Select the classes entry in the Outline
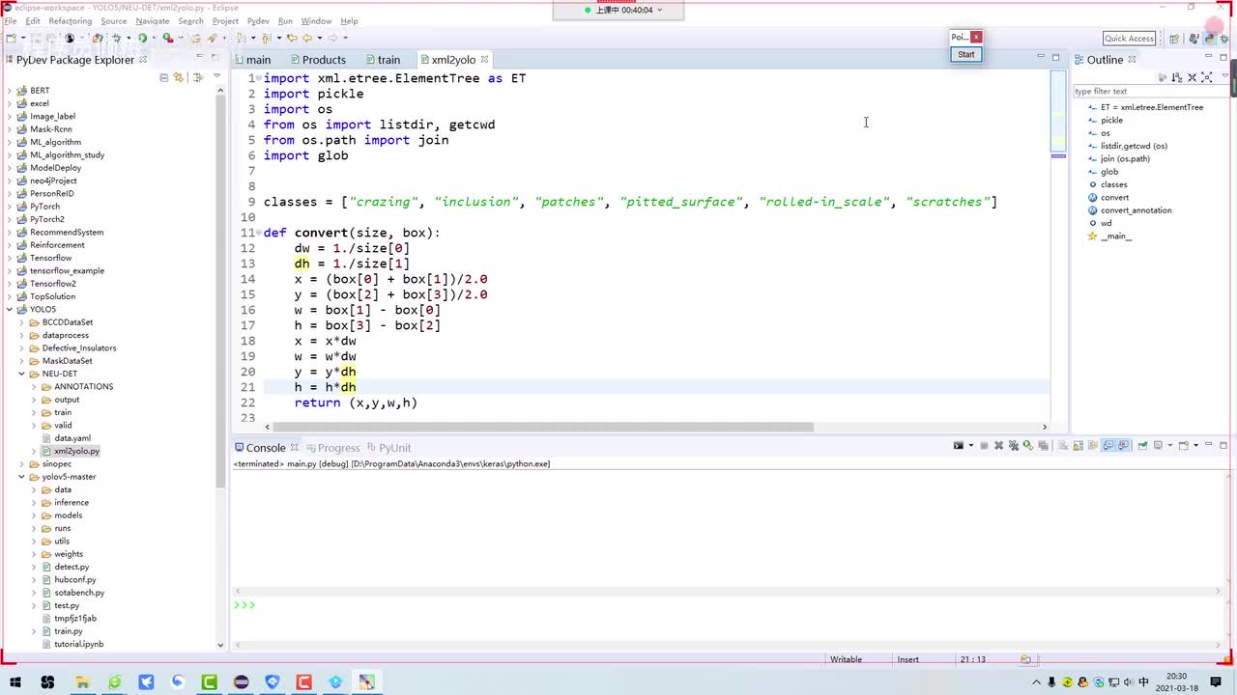1237x695 pixels. tap(1113, 184)
